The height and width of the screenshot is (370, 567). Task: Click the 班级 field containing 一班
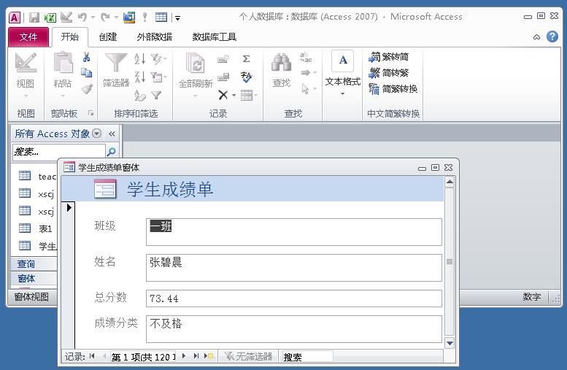click(294, 232)
